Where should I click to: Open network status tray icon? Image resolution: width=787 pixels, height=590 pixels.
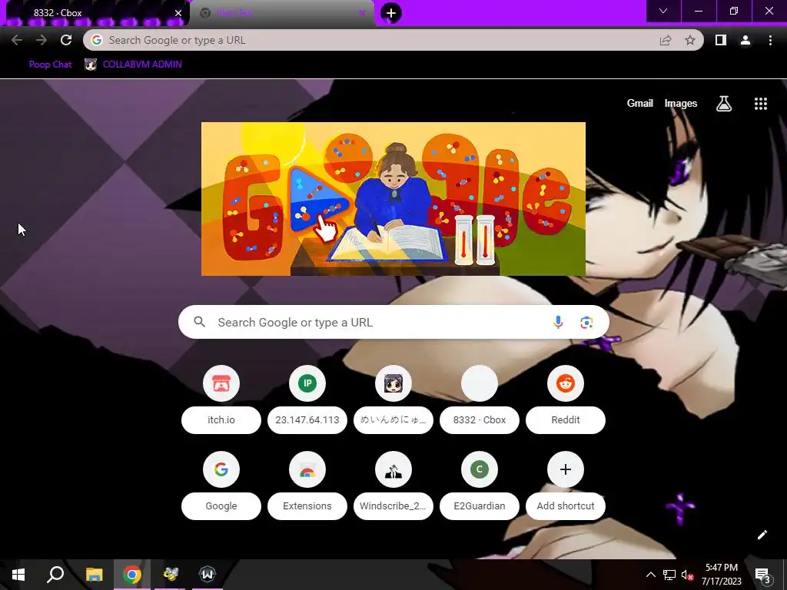pos(669,575)
